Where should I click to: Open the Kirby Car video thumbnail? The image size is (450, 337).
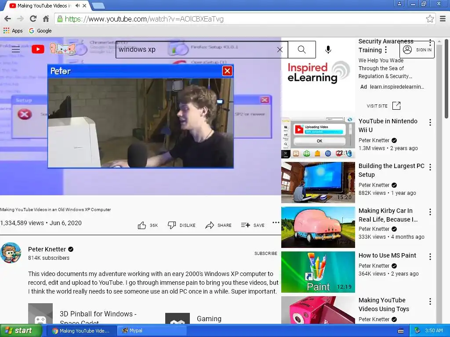tap(318, 227)
